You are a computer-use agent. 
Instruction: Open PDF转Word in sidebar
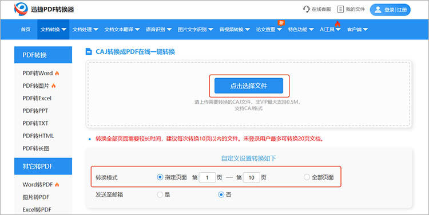click(x=38, y=73)
